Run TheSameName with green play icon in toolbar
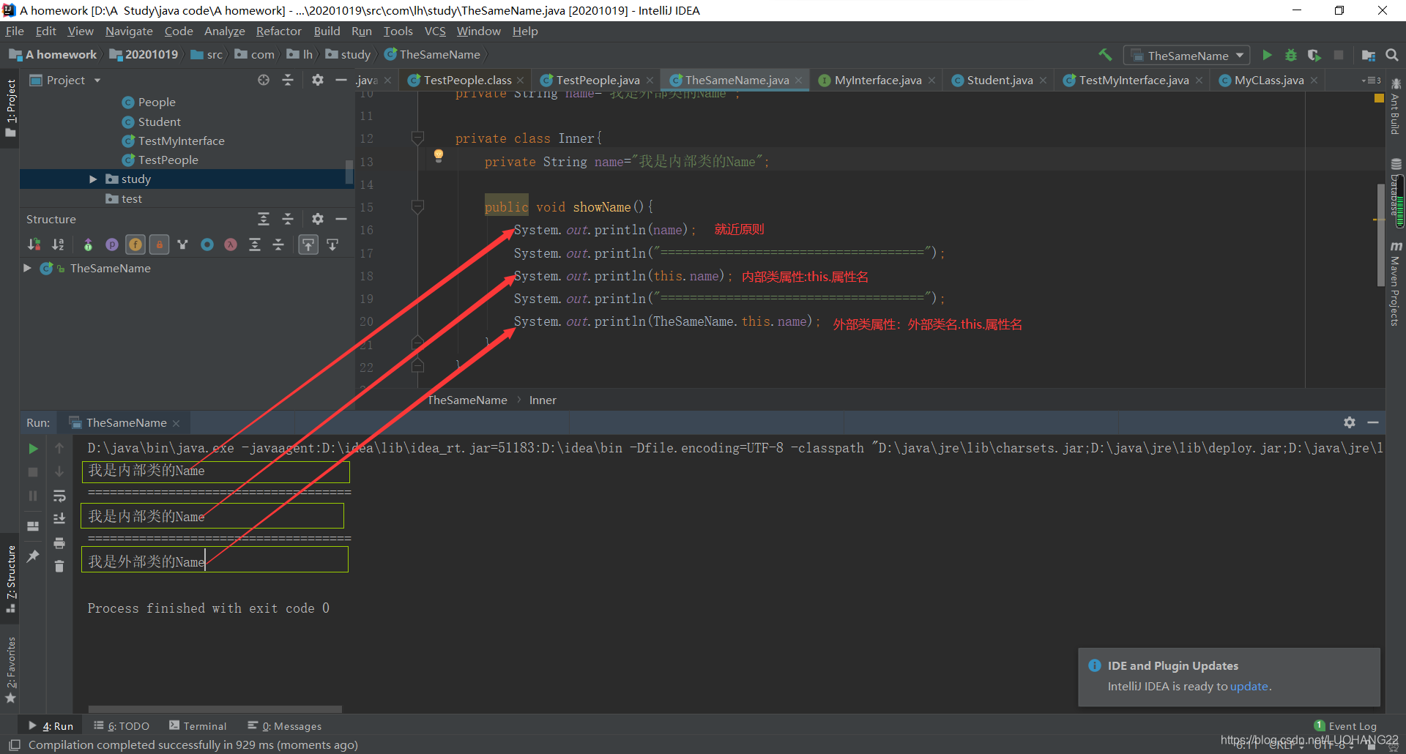 [x=1267, y=55]
